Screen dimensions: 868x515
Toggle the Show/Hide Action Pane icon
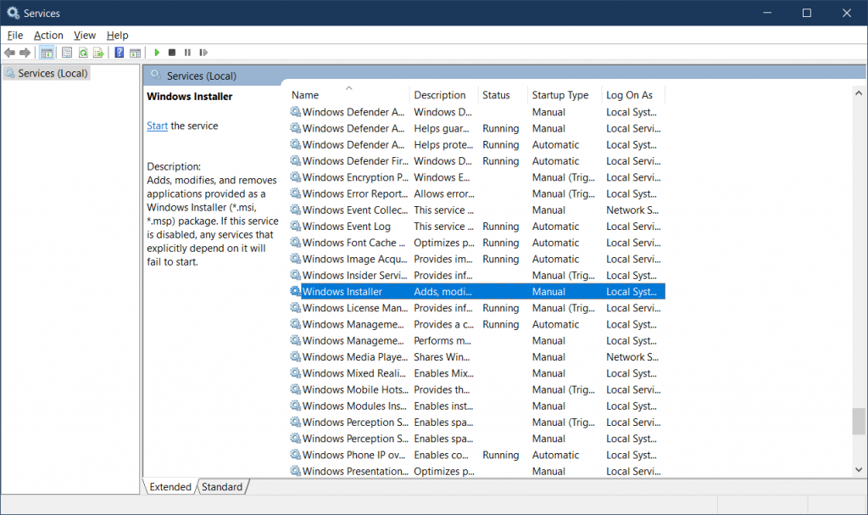tap(135, 53)
